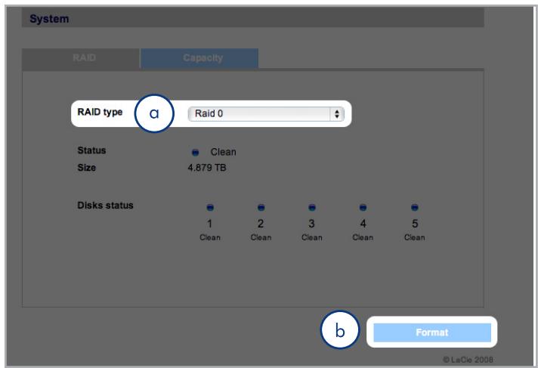Switch to the Capacity tab
The height and width of the screenshot is (368, 538).
[199, 58]
